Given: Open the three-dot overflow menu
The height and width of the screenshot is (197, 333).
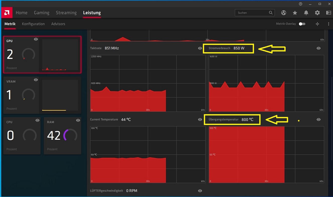Looking at the screenshot, I should (328, 24).
